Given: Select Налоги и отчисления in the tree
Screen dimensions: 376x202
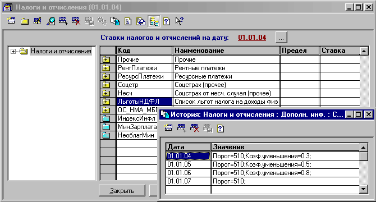Looking at the screenshot, I should (x=61, y=51).
